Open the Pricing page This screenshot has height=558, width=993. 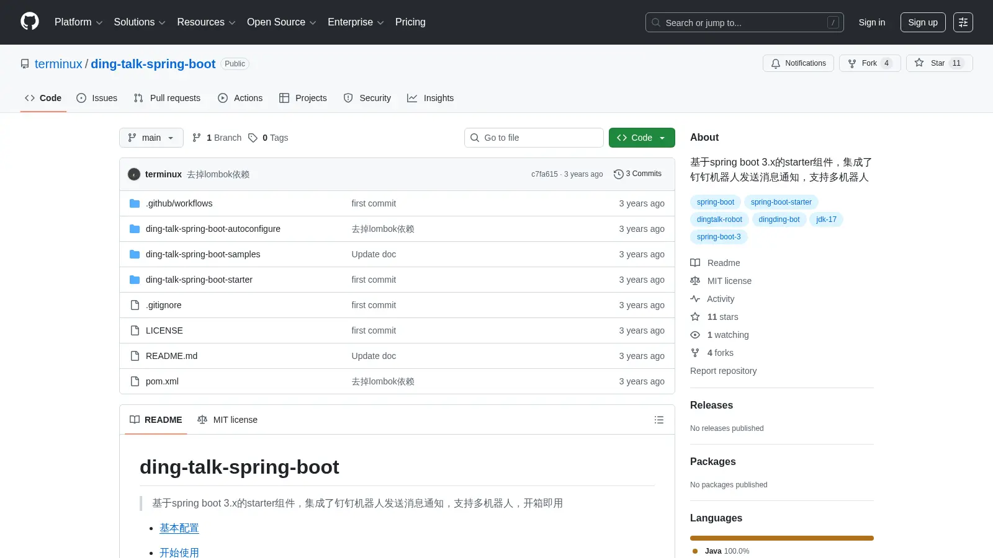pos(410,22)
